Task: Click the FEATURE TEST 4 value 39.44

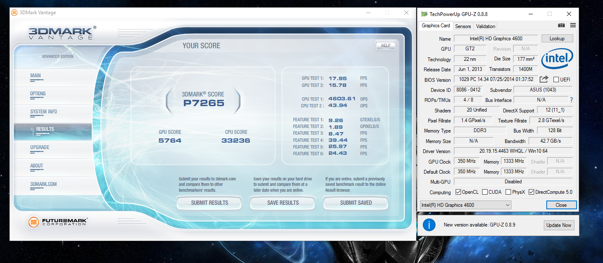Action: (x=338, y=140)
